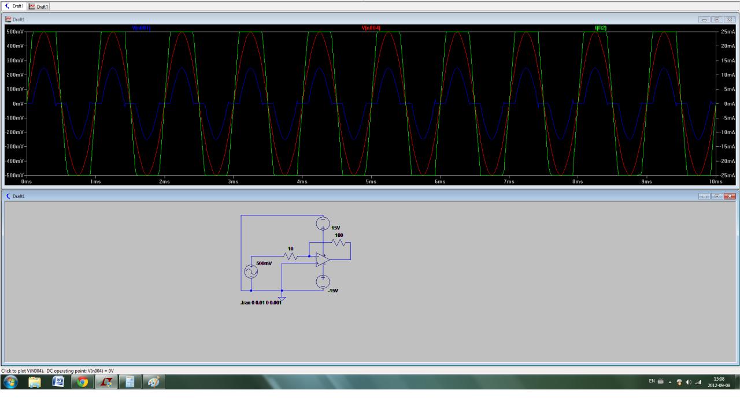Close the Draft1 waveform subwindow
The width and height of the screenshot is (740, 416).
pos(729,20)
